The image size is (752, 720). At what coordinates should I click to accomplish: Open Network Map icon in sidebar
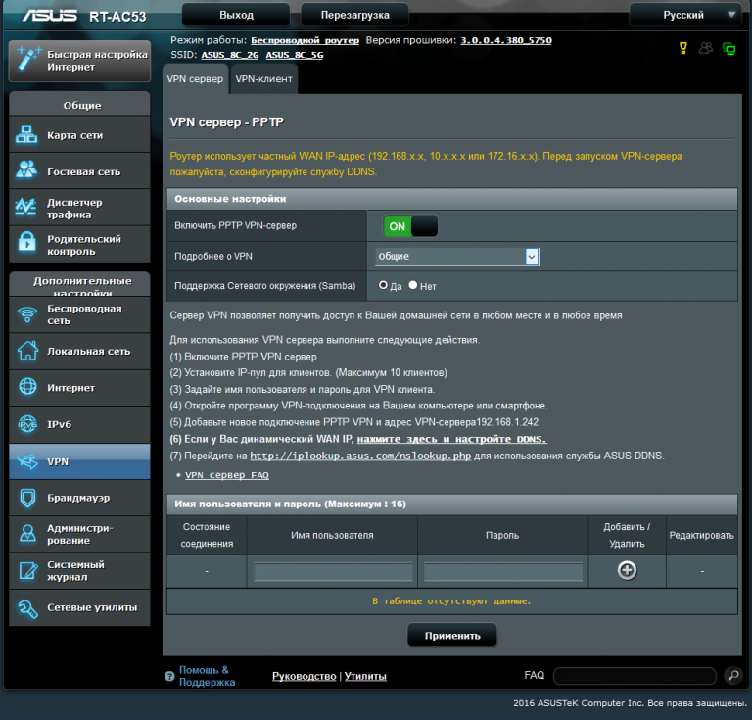pyautogui.click(x=27, y=135)
